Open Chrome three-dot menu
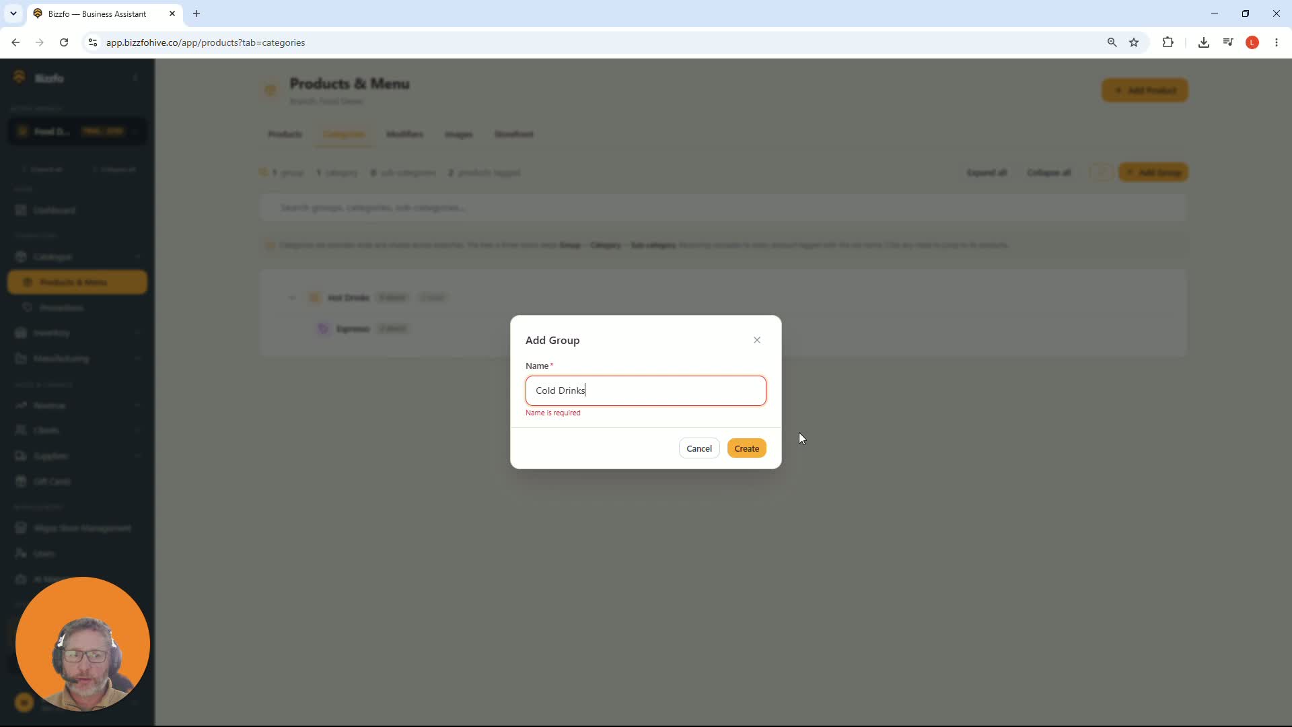Viewport: 1292px width, 727px height. point(1277,42)
